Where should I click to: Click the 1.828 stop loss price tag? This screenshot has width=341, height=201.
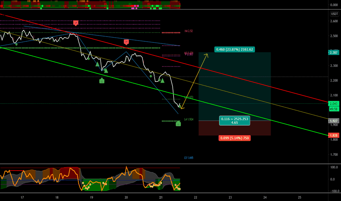pyautogui.click(x=333, y=135)
